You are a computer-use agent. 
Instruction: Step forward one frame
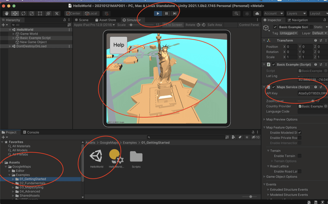pyautogui.click(x=175, y=13)
